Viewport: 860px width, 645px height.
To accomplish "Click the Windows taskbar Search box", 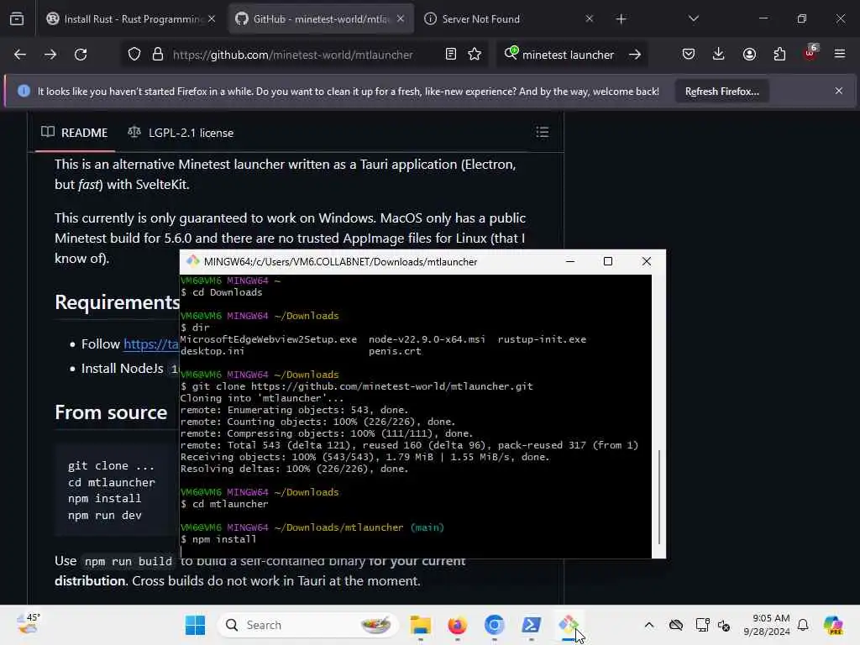I will pyautogui.click(x=307, y=625).
